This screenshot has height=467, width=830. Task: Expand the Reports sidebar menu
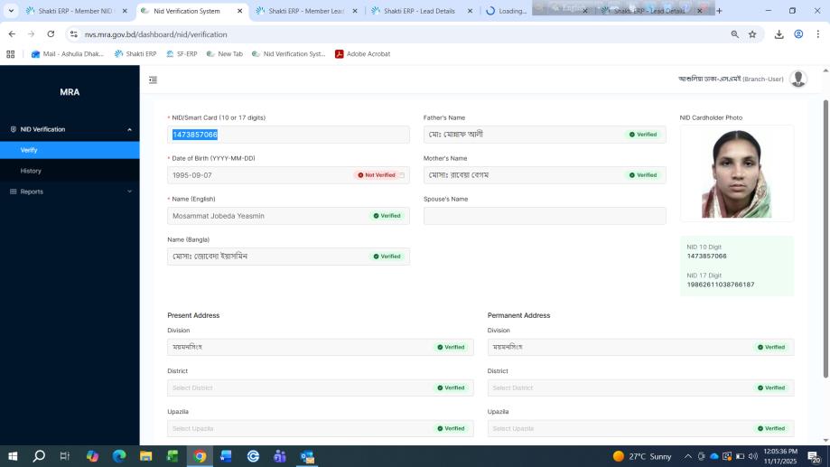(129, 191)
